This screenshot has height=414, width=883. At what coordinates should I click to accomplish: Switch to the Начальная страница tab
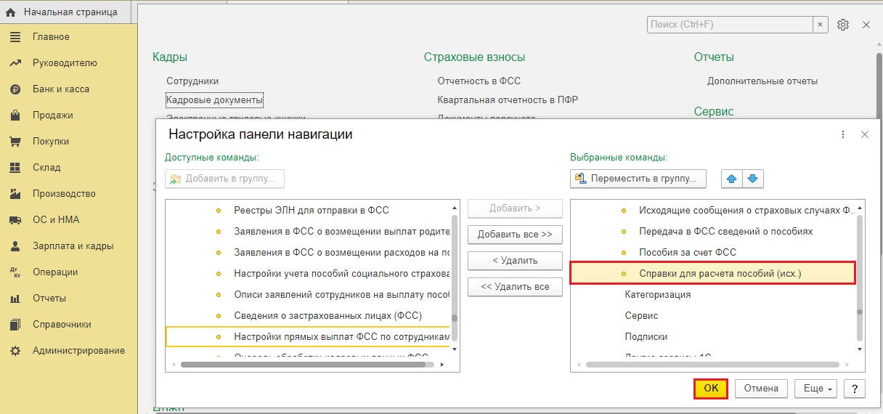[70, 12]
